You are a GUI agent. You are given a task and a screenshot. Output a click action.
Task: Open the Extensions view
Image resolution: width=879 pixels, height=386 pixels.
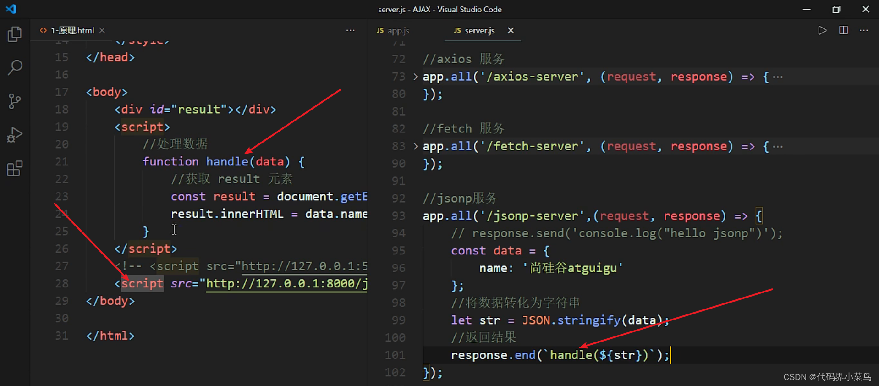pos(15,168)
